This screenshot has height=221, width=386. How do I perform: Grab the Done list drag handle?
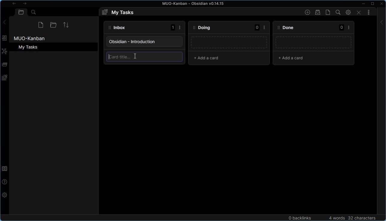click(x=279, y=28)
